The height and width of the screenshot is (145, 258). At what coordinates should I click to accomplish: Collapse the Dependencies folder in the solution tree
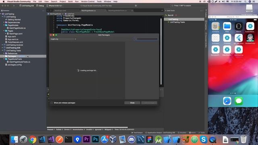coord(4,23)
